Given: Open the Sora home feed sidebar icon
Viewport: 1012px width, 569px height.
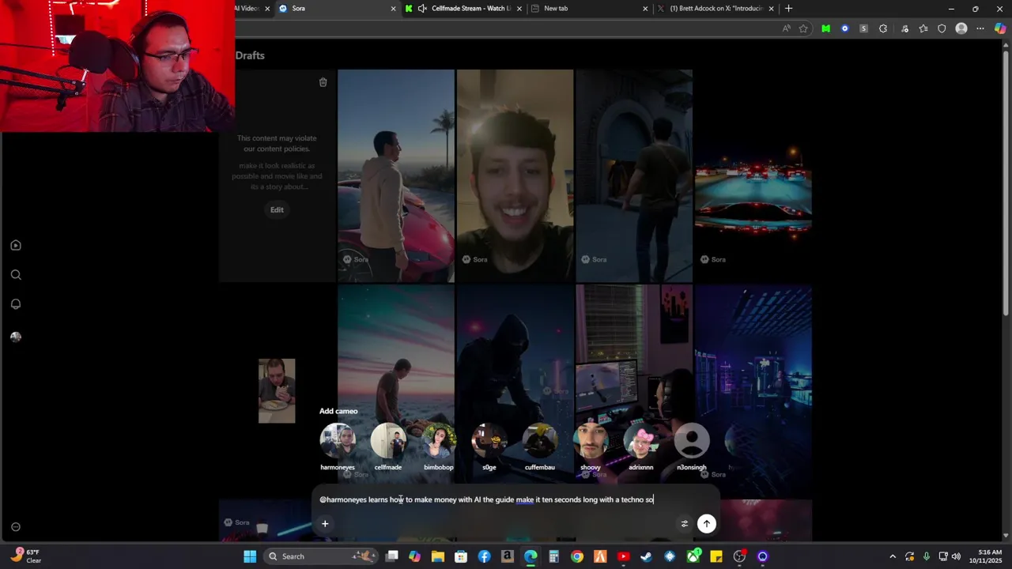Looking at the screenshot, I should point(16,245).
